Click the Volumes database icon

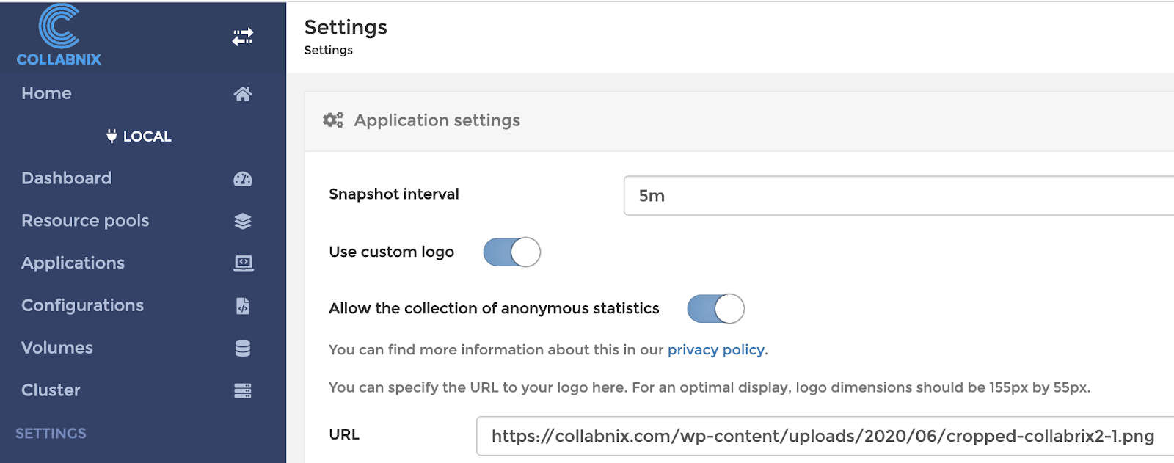coord(243,349)
